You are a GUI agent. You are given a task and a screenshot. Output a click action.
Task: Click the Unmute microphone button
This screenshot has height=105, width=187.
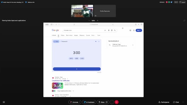[74, 102]
